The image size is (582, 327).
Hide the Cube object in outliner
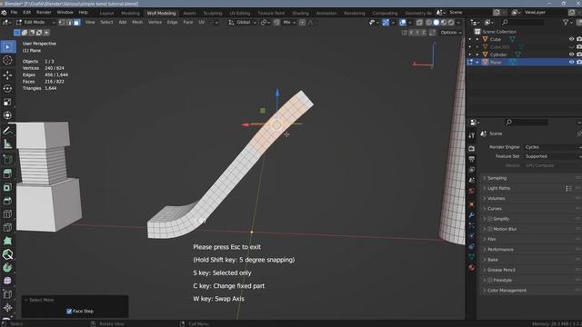click(571, 39)
